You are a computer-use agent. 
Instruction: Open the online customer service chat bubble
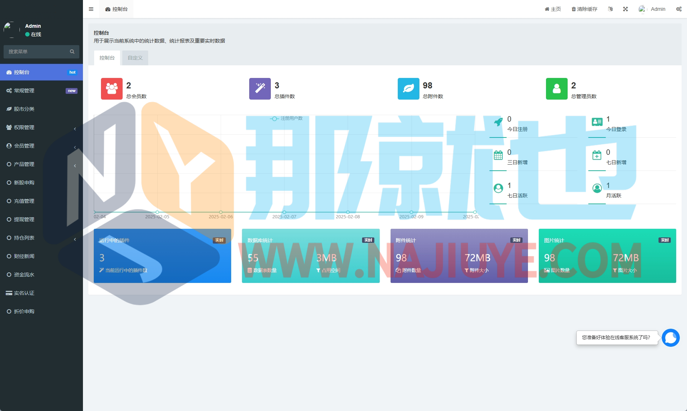point(670,338)
